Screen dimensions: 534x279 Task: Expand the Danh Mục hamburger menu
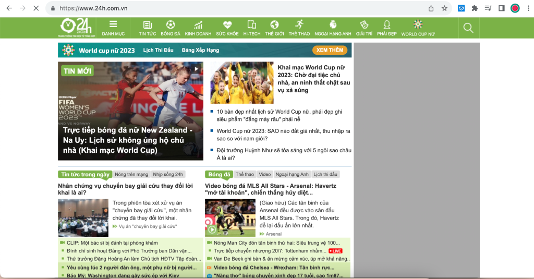(113, 25)
